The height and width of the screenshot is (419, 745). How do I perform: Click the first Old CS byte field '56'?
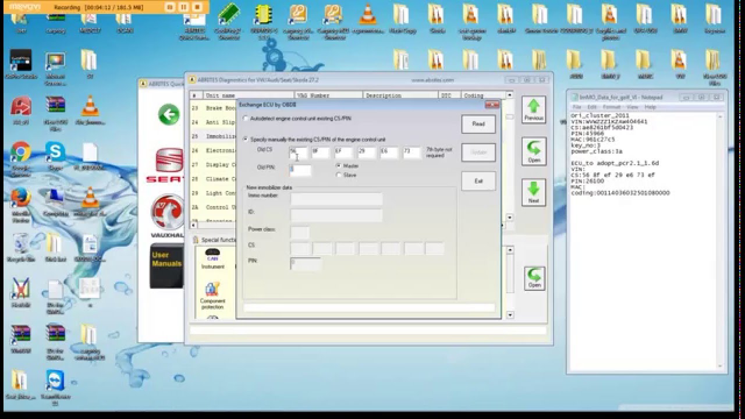coord(298,152)
